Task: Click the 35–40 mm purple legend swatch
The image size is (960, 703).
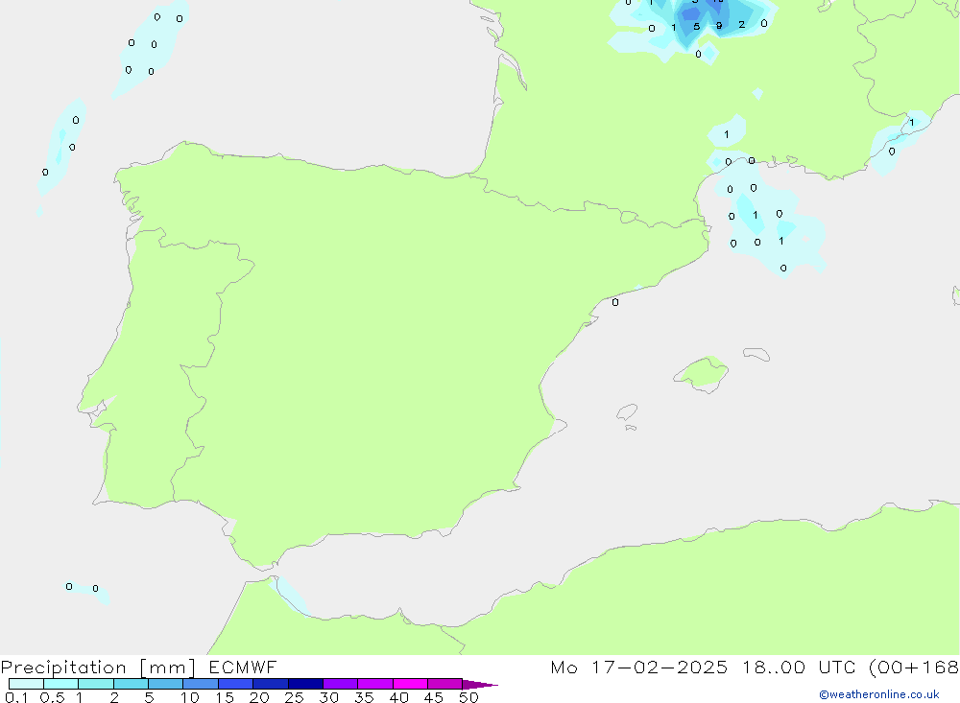Action: pyautogui.click(x=374, y=684)
